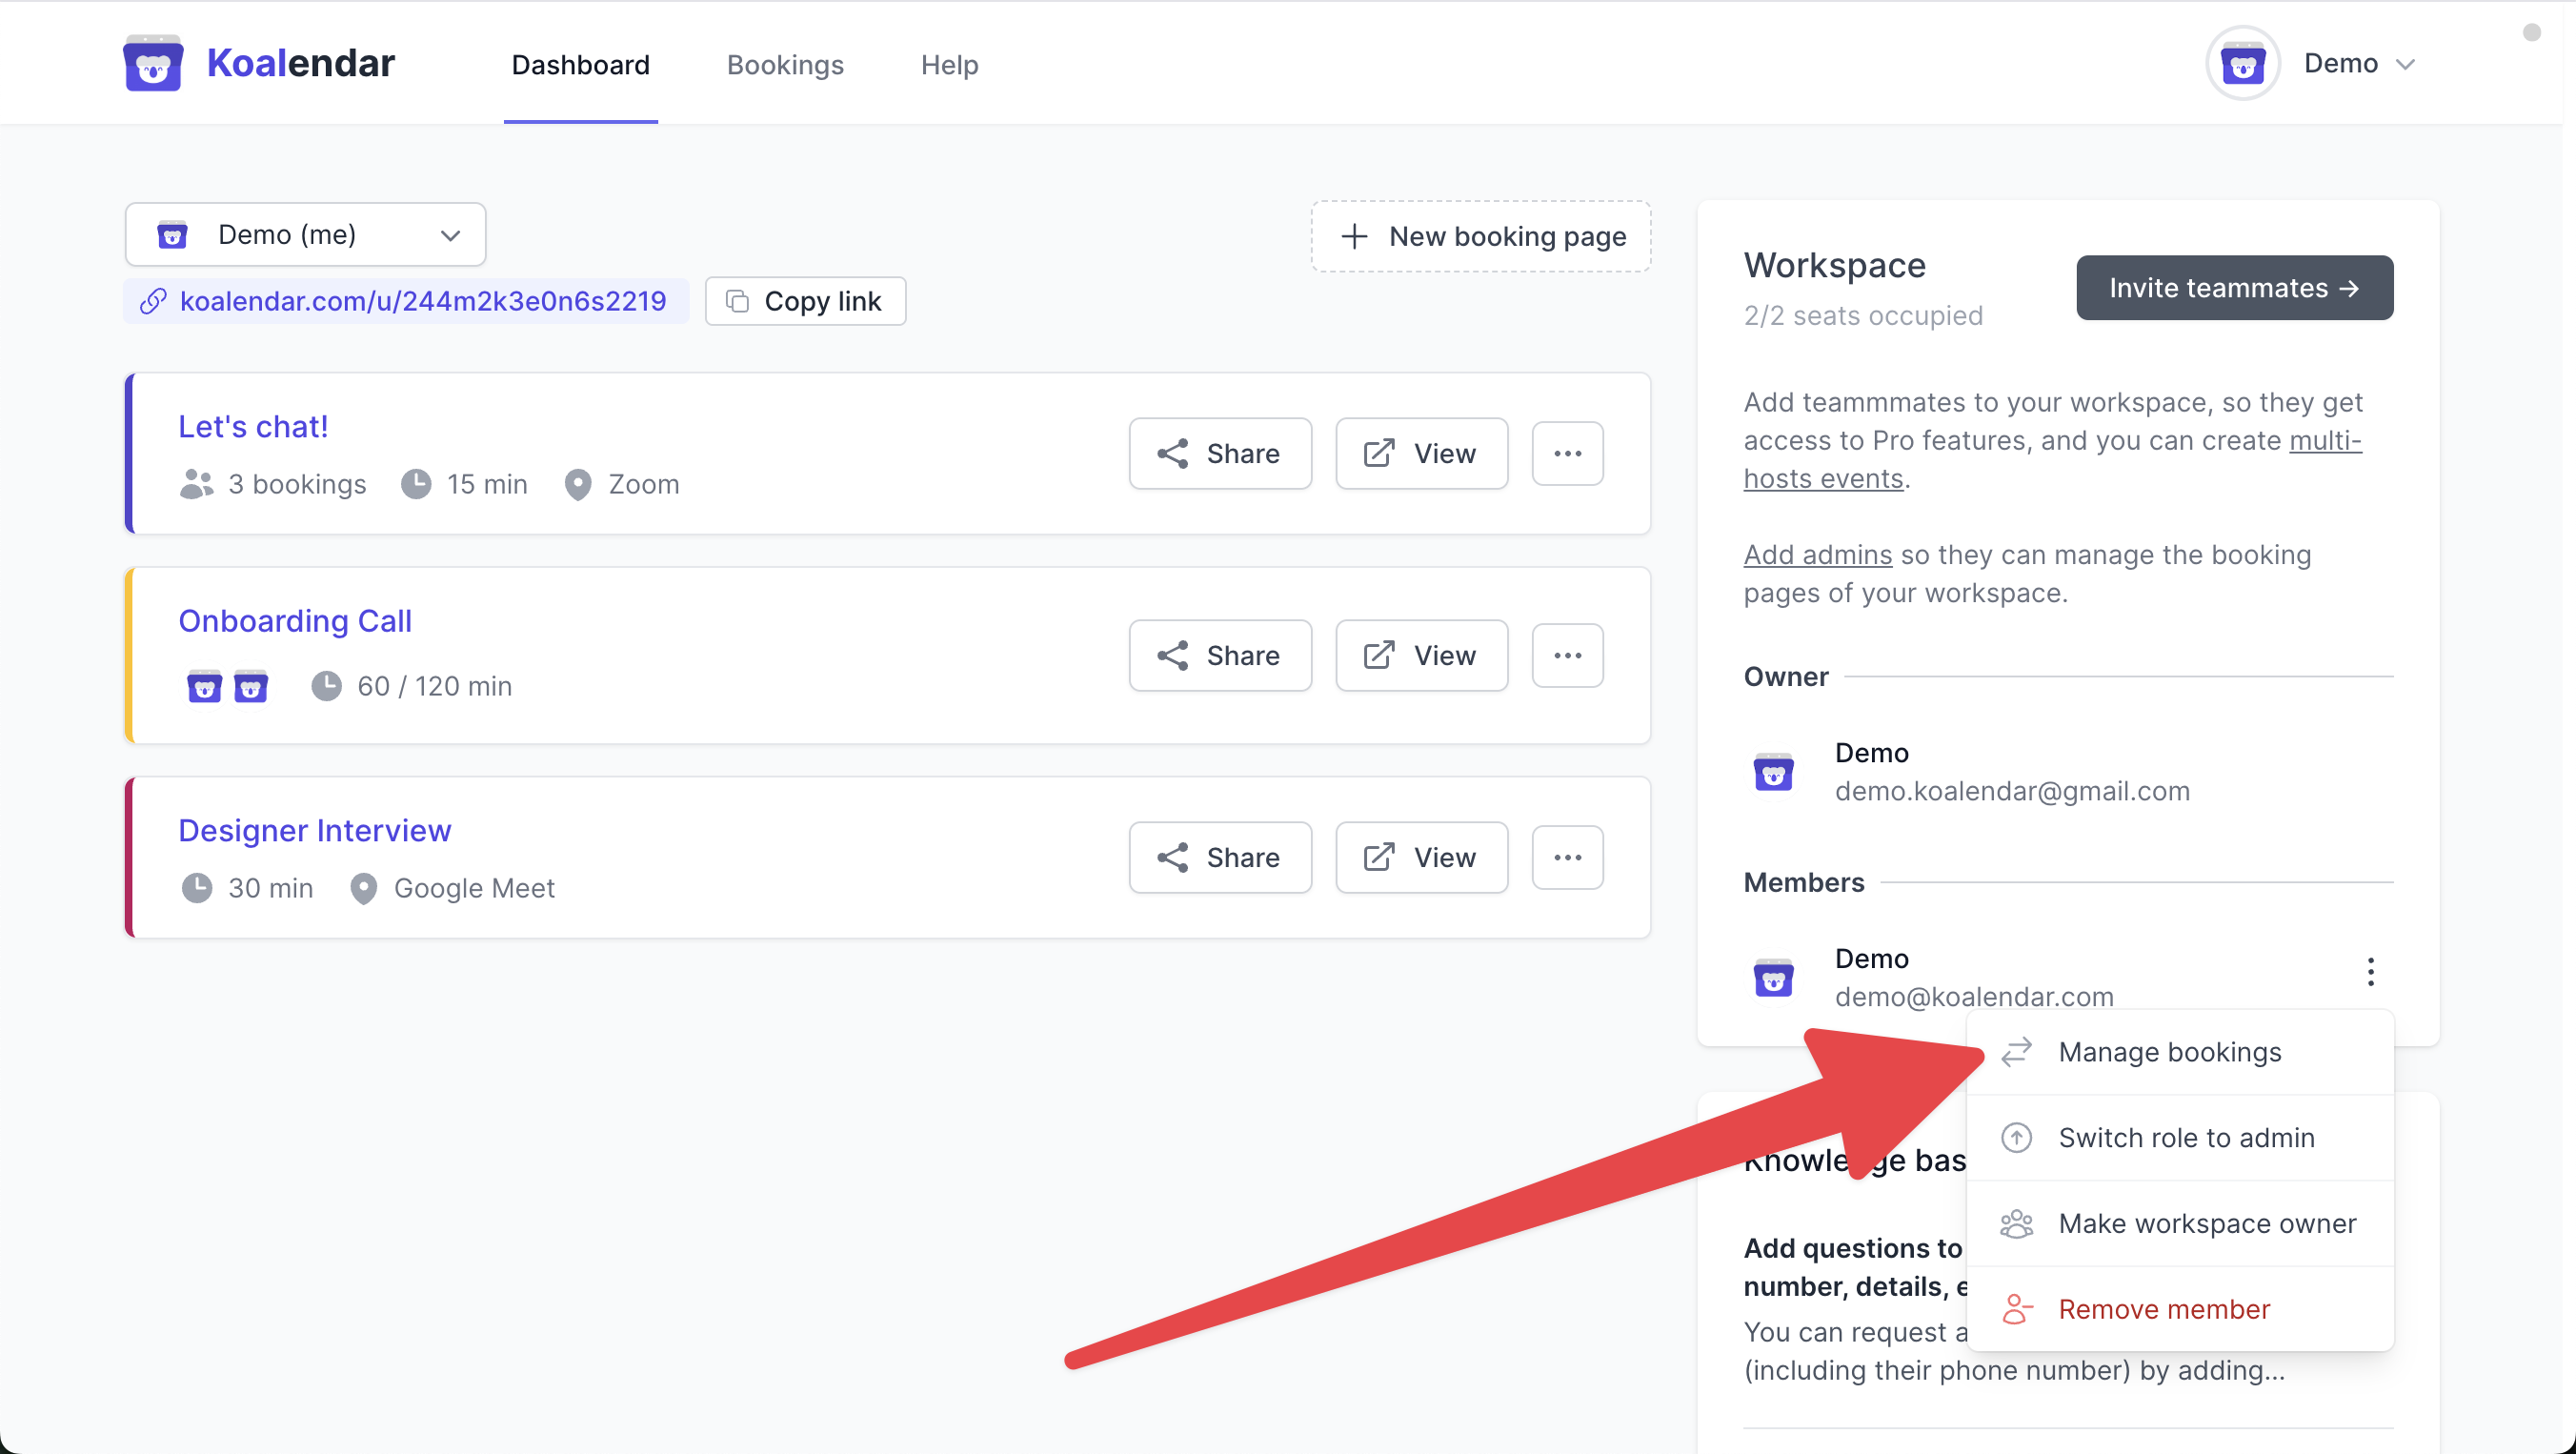This screenshot has height=1454, width=2576.
Task: Click the 60 / 120 min clock icon
Action: pos(326,686)
